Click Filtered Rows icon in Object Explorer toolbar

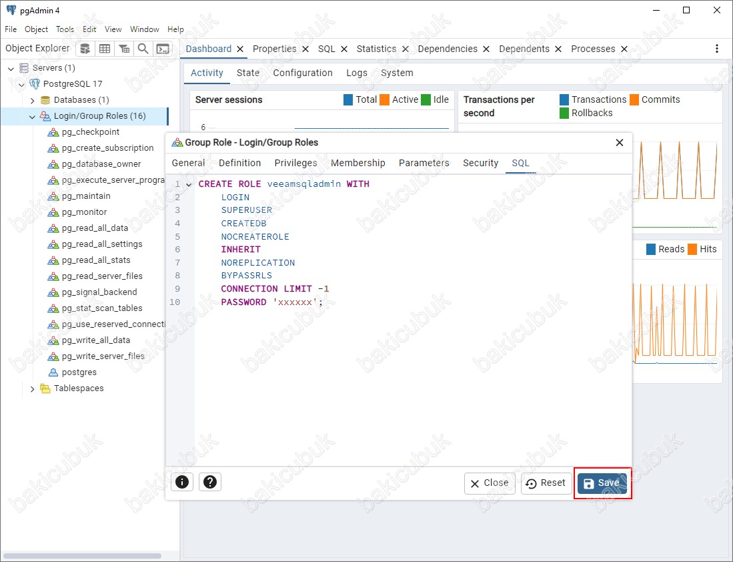pos(124,49)
